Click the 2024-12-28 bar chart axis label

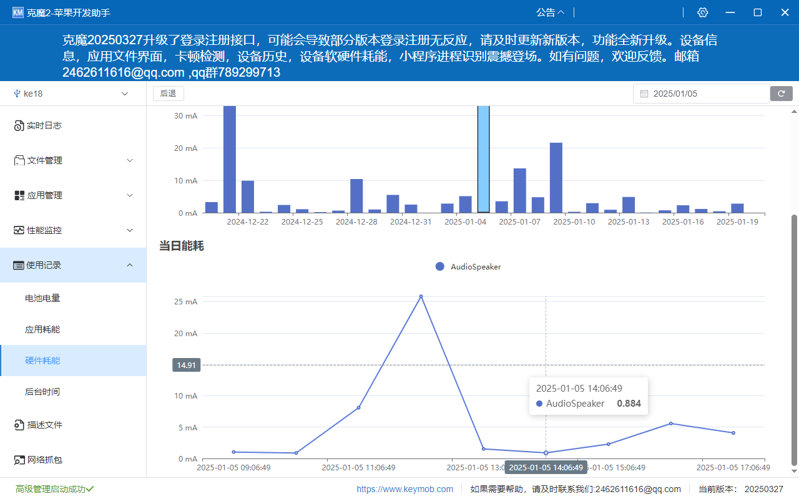pos(357,222)
